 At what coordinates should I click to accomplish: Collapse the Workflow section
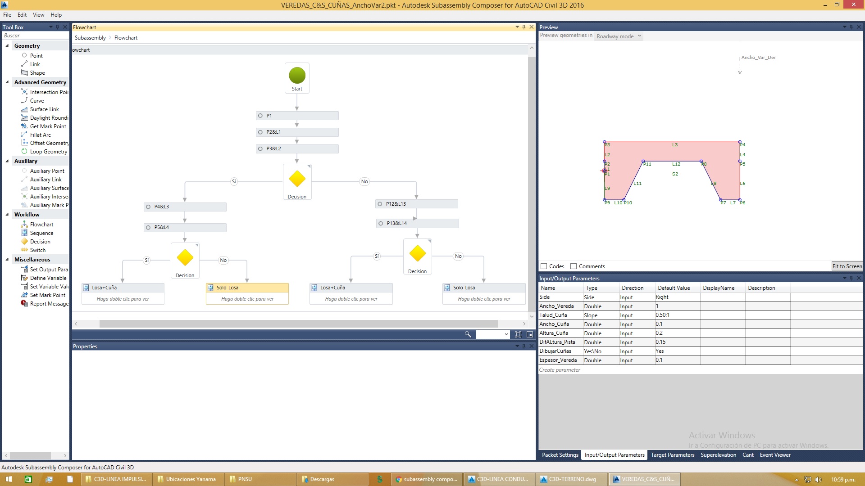[7, 214]
